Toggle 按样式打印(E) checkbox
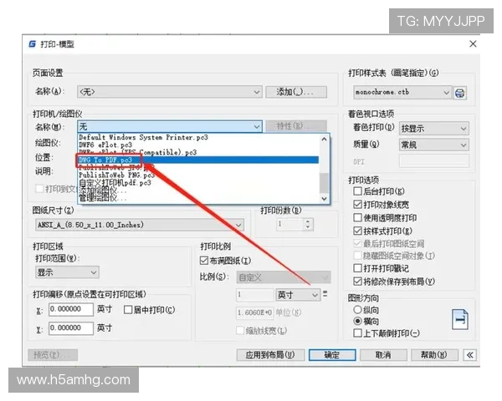 point(357,231)
